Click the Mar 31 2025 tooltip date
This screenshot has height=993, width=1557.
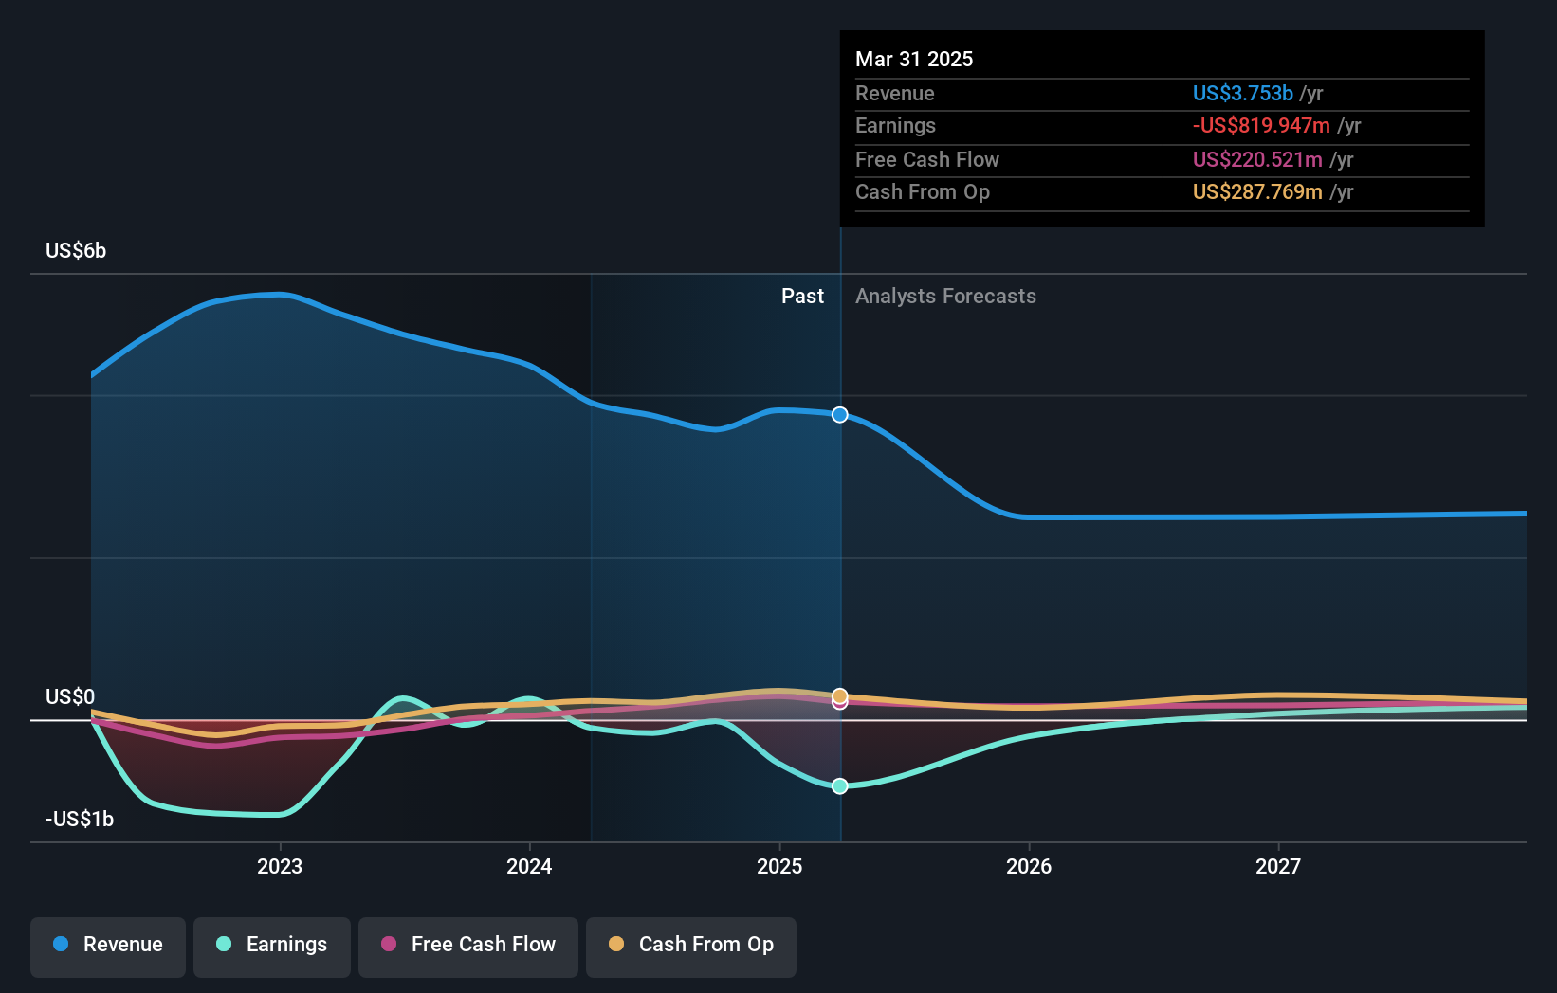914,59
